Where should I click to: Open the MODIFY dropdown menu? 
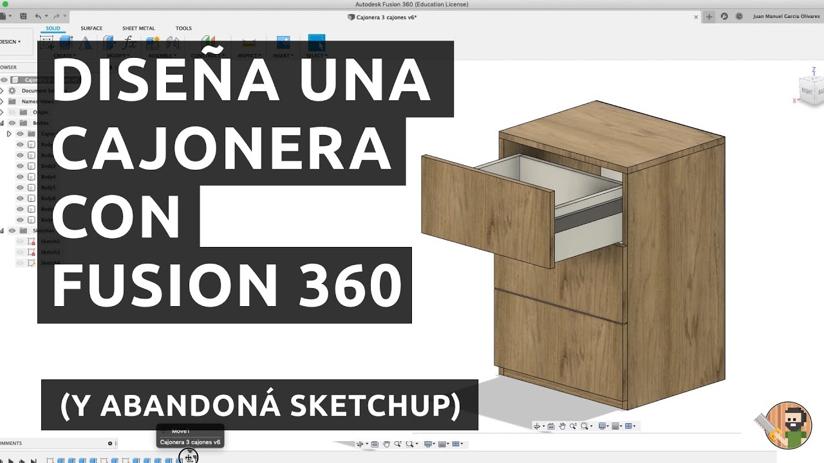coord(118,56)
